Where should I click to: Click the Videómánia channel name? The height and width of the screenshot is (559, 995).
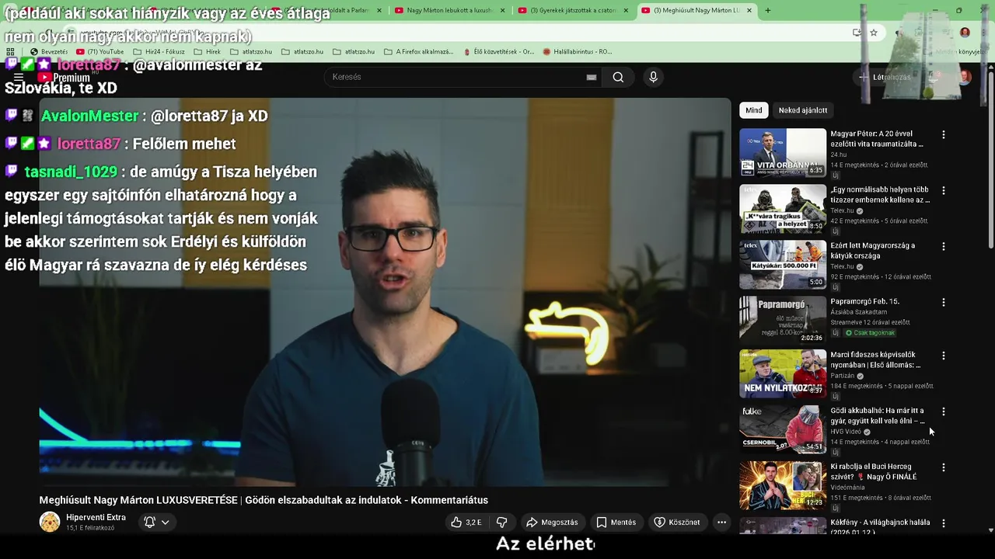pyautogui.click(x=847, y=488)
